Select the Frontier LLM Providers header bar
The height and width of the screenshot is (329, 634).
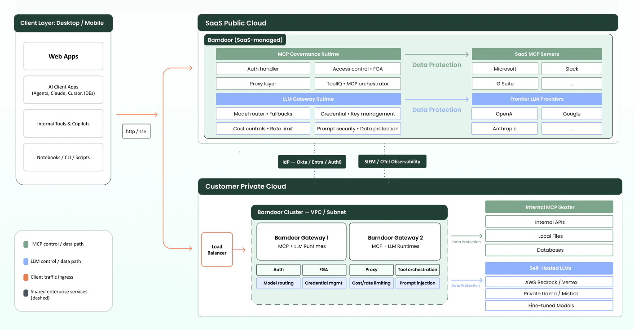coord(537,99)
